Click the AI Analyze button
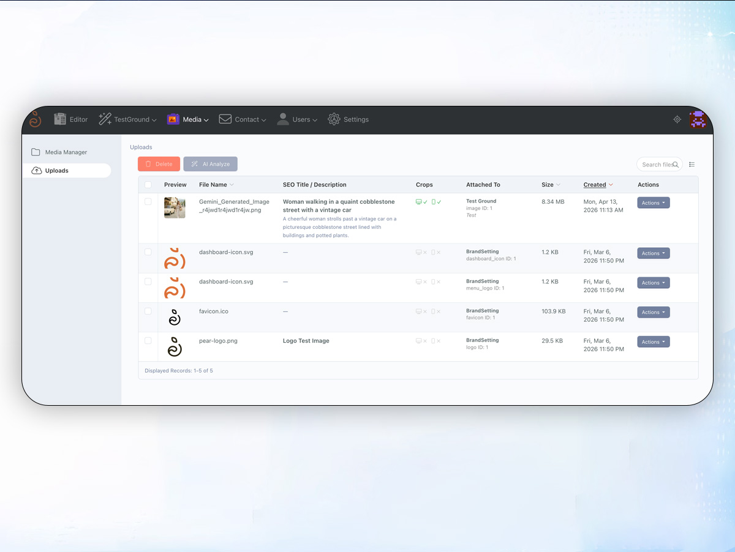This screenshot has height=552, width=735. click(210, 164)
